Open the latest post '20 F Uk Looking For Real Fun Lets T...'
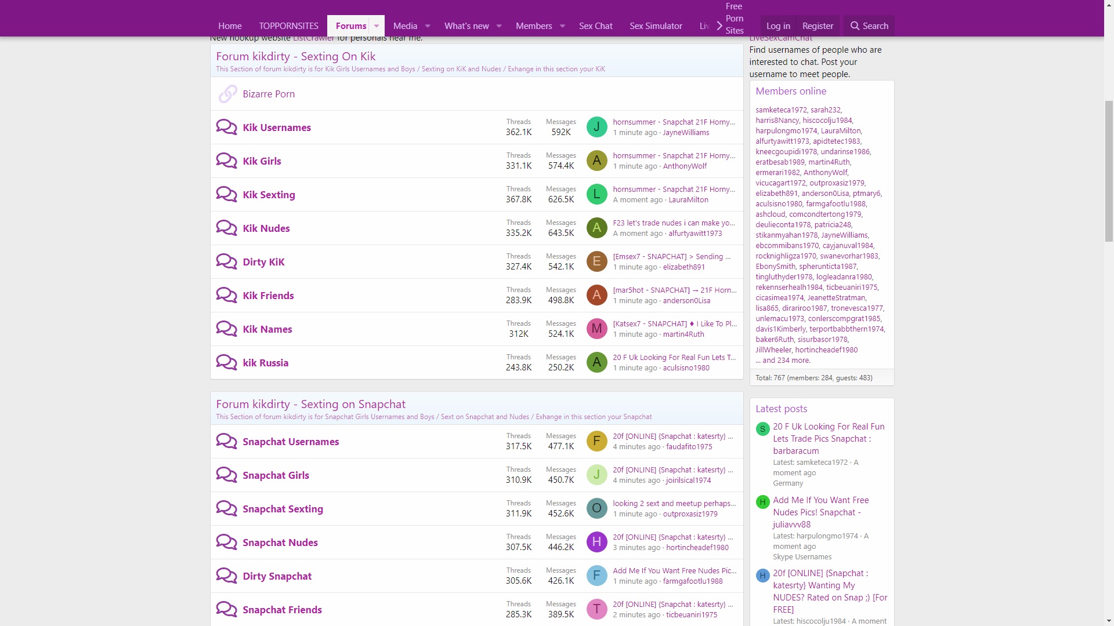1114x626 pixels. tap(674, 357)
